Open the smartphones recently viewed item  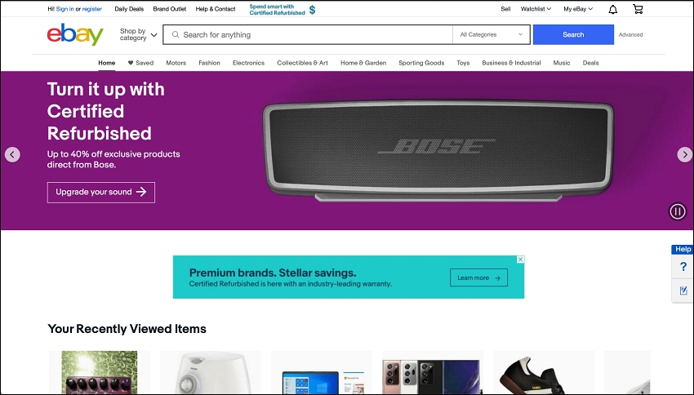[433, 372]
